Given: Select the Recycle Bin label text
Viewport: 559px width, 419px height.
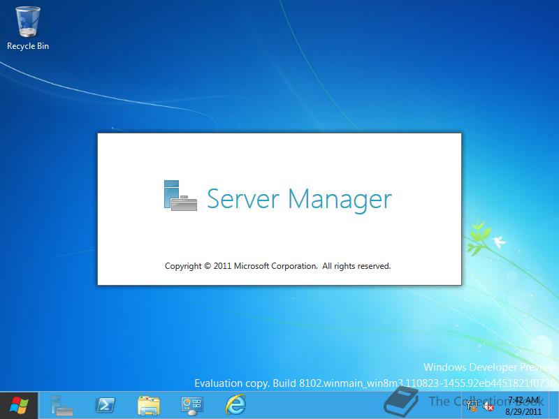Looking at the screenshot, I should 28,46.
